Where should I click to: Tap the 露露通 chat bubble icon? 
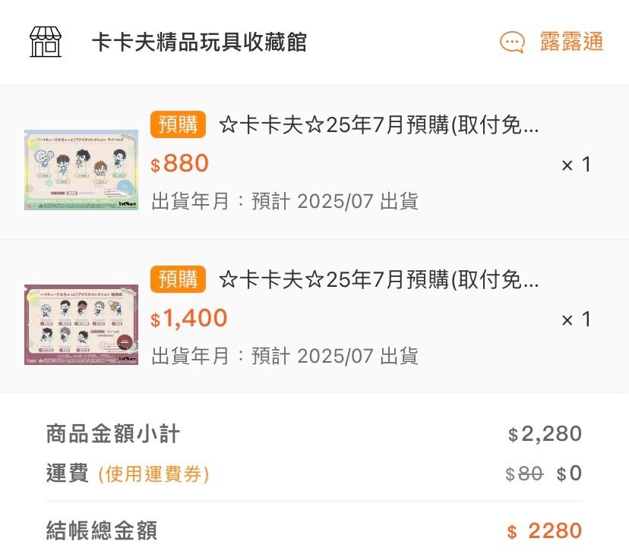click(x=512, y=42)
